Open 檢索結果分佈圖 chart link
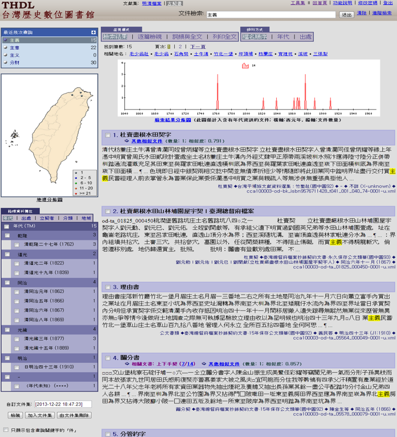The image size is (397, 437). click(x=173, y=120)
